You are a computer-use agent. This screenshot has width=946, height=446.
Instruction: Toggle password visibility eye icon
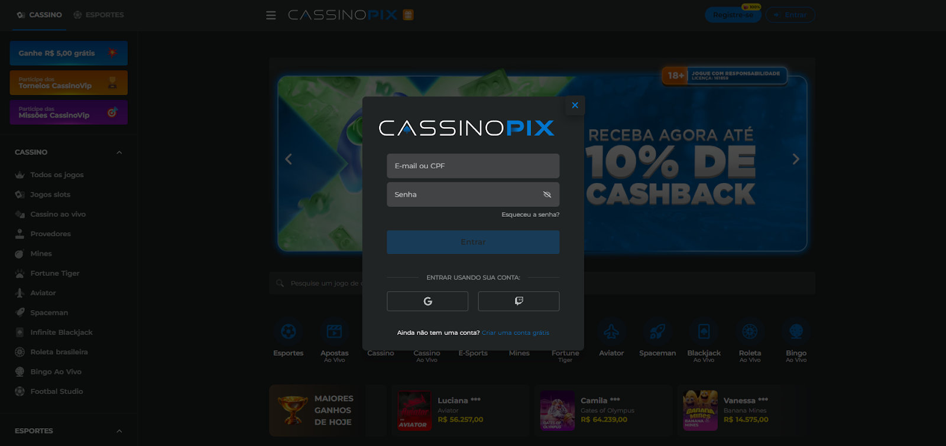point(547,194)
